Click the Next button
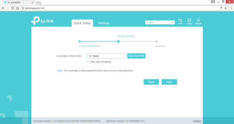Image resolution: width=234 pixels, height=124 pixels. click(x=169, y=82)
